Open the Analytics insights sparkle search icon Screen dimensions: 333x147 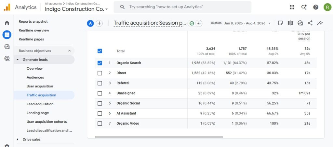(x=304, y=7)
